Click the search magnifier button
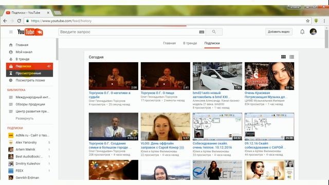Screen dimensions: 329x185 pyautogui.click(x=214, y=32)
